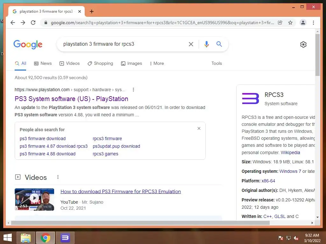Search rpcs3 games suggestion
The width and height of the screenshot is (326, 244).
pos(105,154)
